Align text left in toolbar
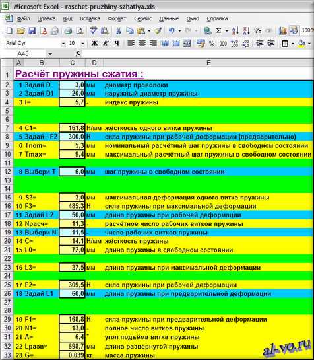Viewport: 314px width, 360px height. point(131,43)
